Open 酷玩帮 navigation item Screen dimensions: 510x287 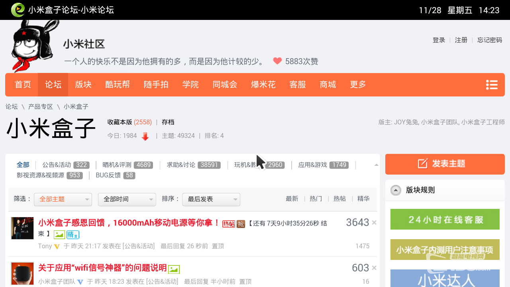pyautogui.click(x=118, y=85)
